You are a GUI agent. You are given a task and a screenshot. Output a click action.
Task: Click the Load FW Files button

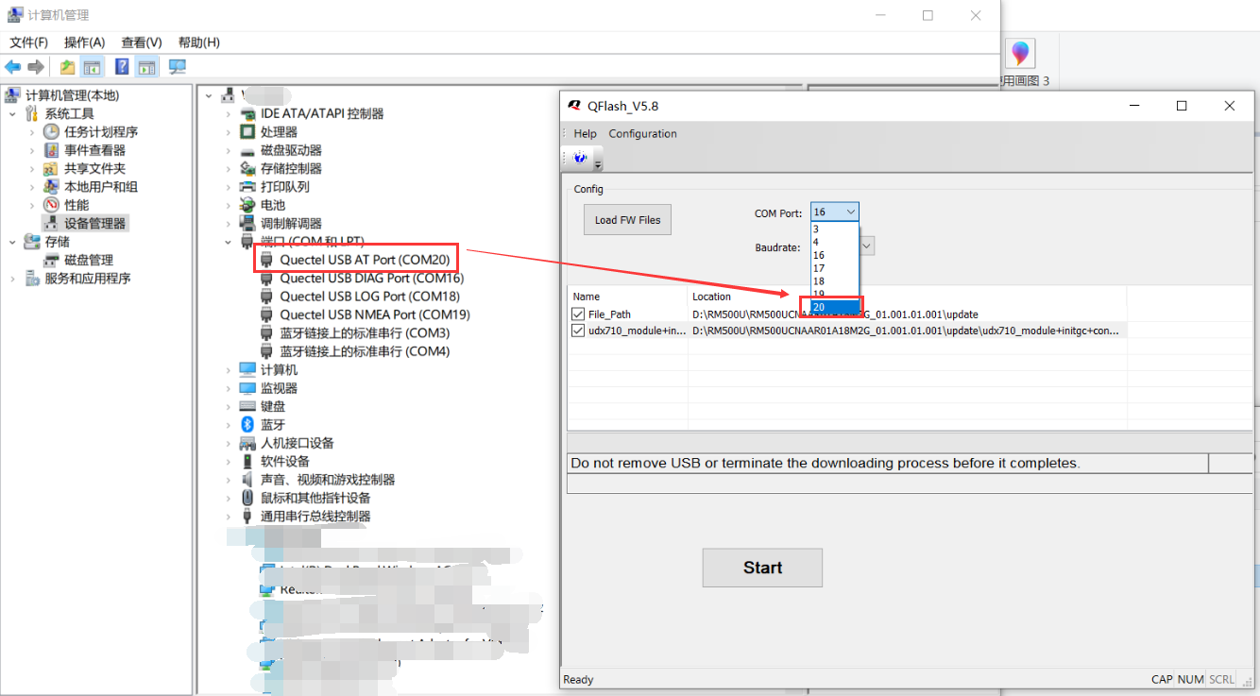click(x=627, y=220)
